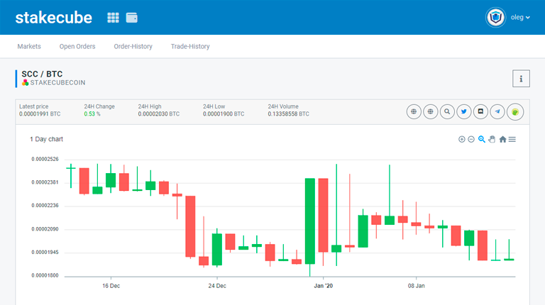Image resolution: width=545 pixels, height=305 pixels.
Task: Click the 0.00002526 price axis label
Action: 45,159
